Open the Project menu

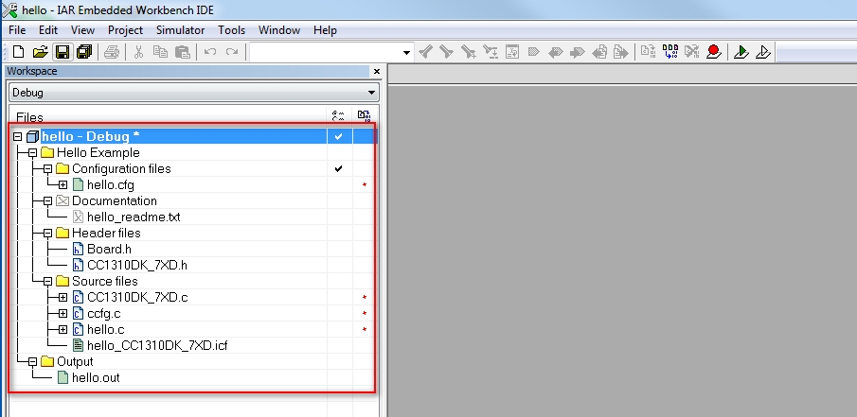point(125,30)
